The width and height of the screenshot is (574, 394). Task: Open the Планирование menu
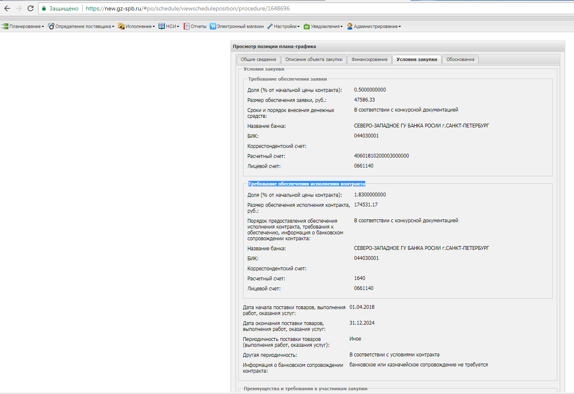[x=23, y=26]
